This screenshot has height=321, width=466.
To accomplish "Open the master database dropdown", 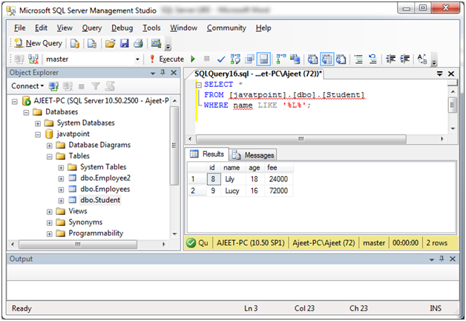I will [137, 59].
